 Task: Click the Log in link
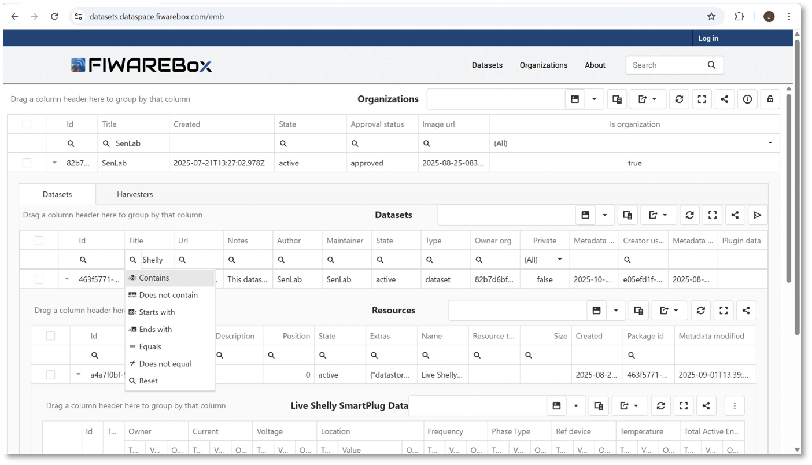[708, 38]
